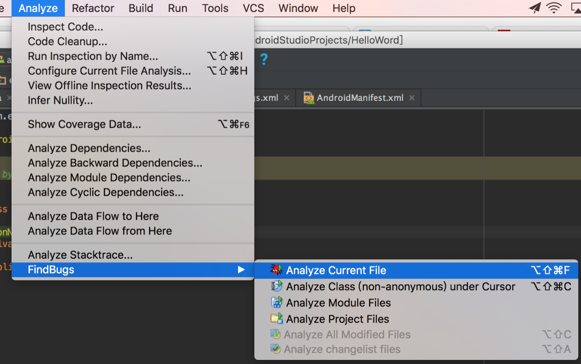Click the Analyze Class under Cursor icon

pos(276,286)
